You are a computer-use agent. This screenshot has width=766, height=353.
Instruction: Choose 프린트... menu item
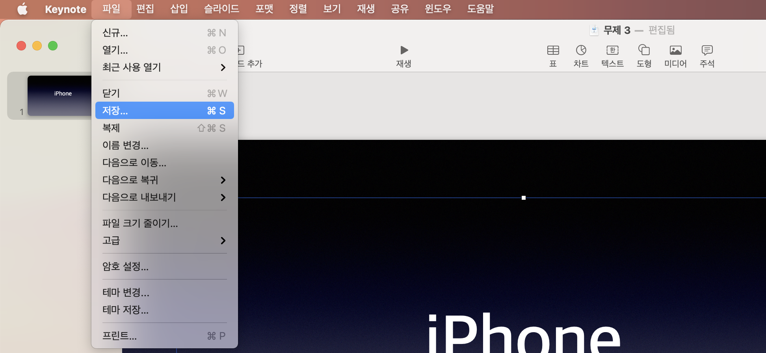coord(165,336)
